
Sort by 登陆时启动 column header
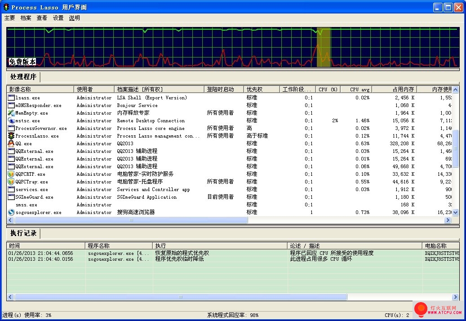pyautogui.click(x=224, y=89)
